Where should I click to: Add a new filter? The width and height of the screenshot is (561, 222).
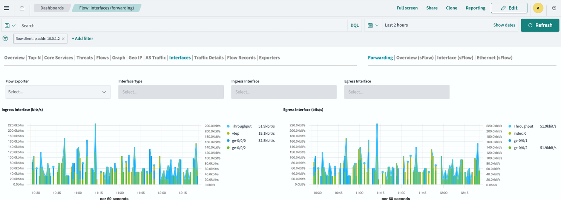tap(82, 38)
